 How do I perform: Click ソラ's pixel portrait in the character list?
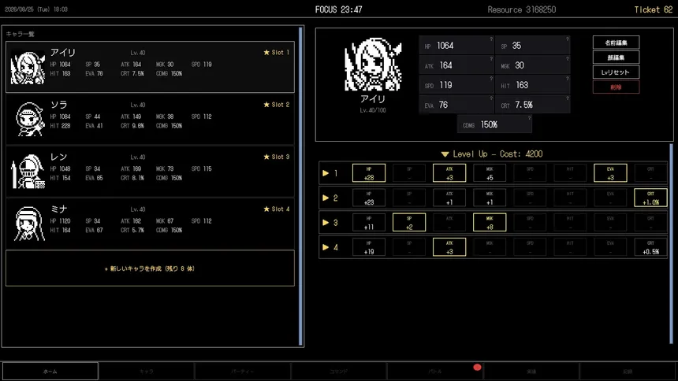tap(29, 119)
